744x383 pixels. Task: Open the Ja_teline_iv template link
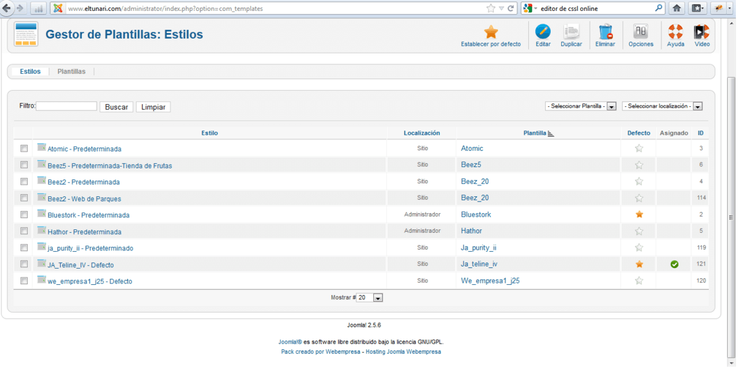pyautogui.click(x=480, y=264)
